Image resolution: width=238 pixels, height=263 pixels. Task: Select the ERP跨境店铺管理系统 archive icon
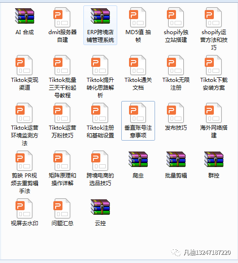[x=100, y=16]
